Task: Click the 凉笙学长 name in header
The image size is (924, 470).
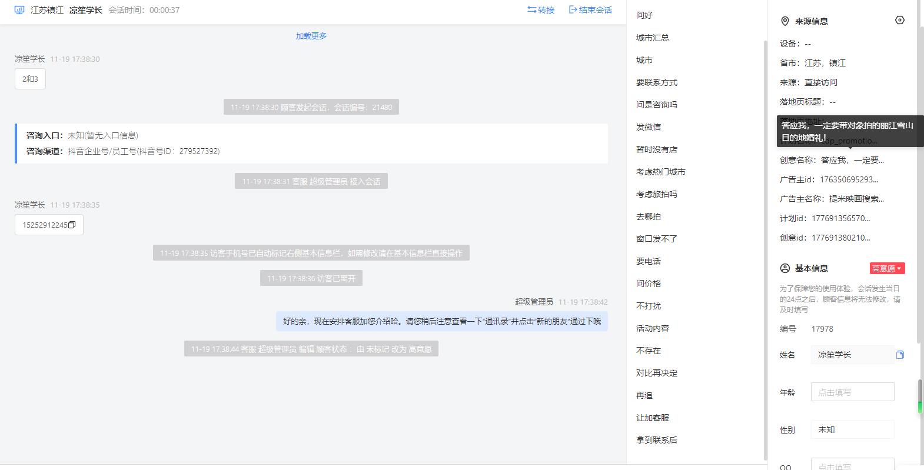Action: [86, 10]
